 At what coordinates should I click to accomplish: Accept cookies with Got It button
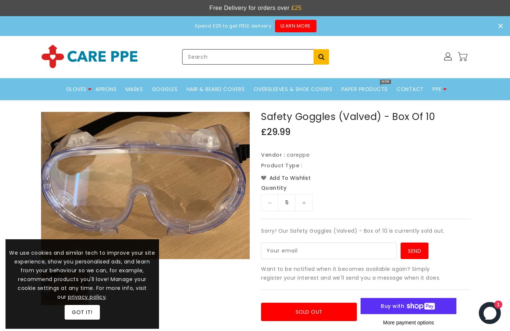click(x=82, y=312)
